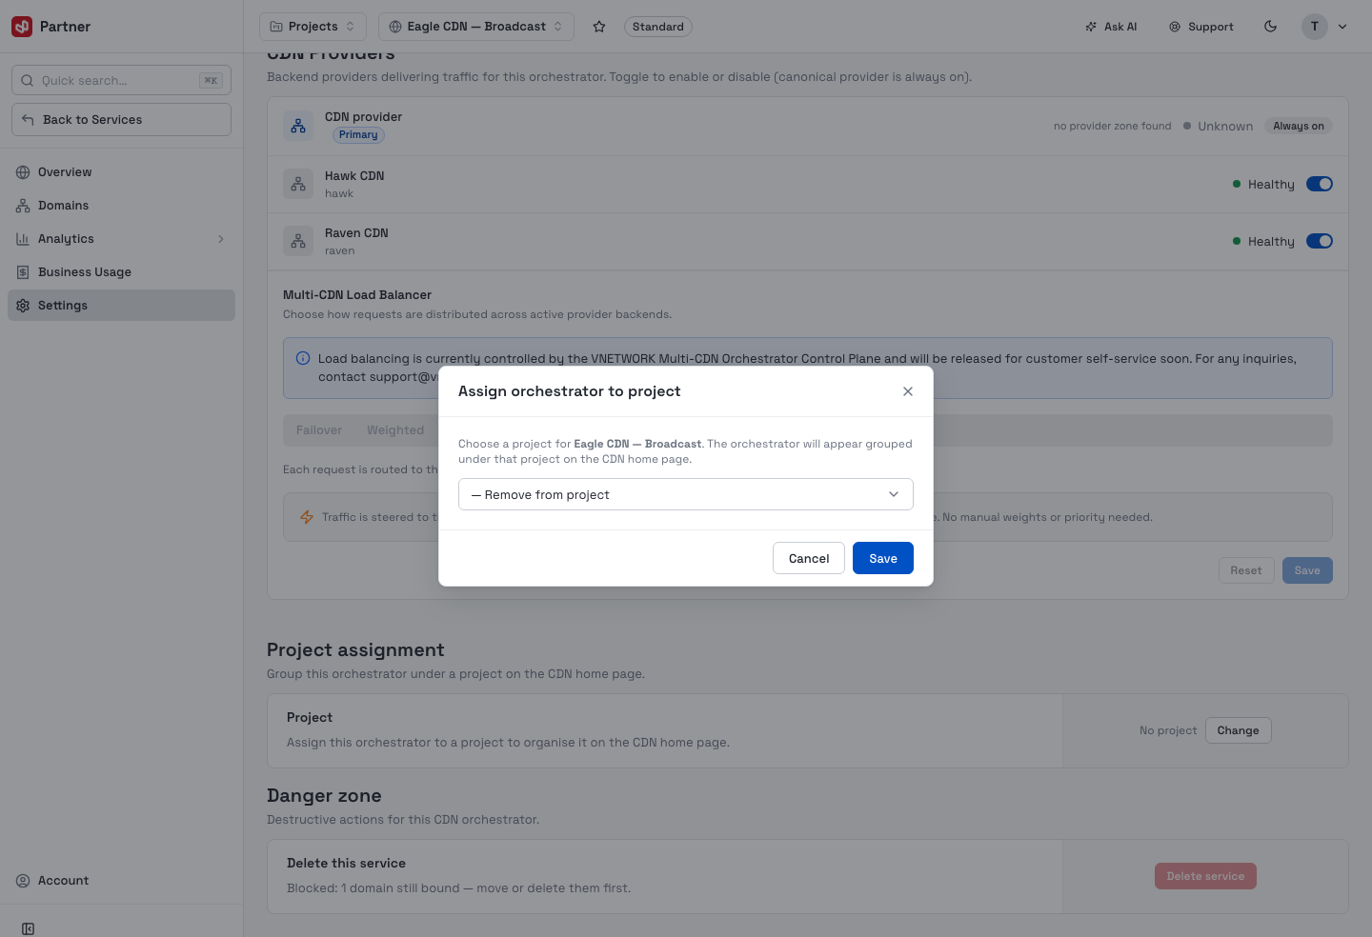The width and height of the screenshot is (1372, 937).
Task: Click the Quick search field
Action: pos(121,81)
